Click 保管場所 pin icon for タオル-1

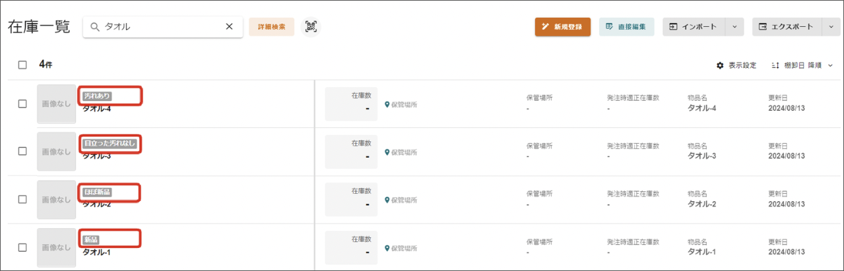click(387, 248)
